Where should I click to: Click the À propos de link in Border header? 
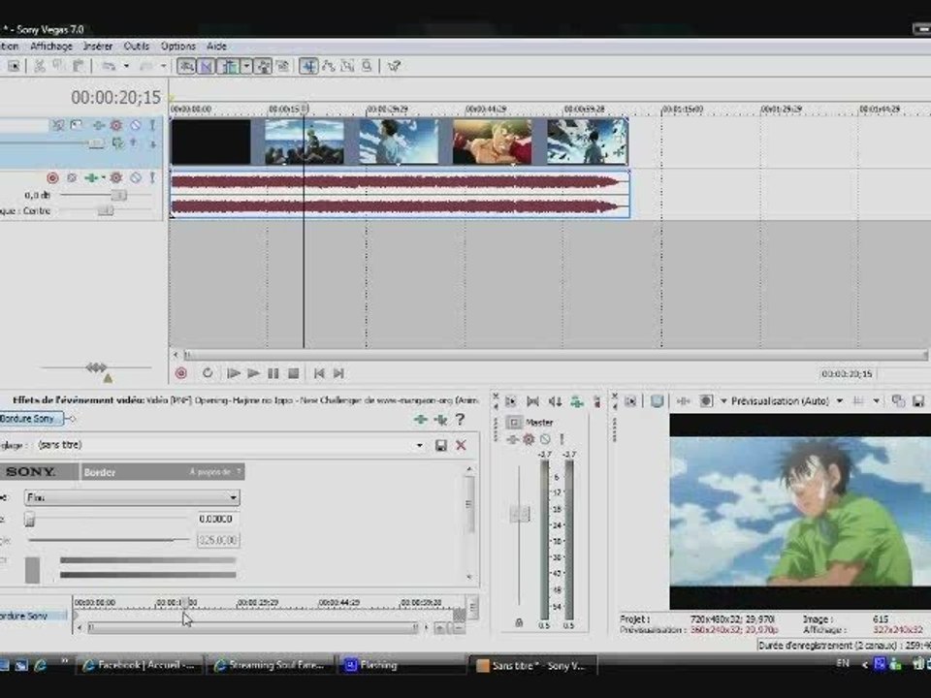click(x=211, y=472)
